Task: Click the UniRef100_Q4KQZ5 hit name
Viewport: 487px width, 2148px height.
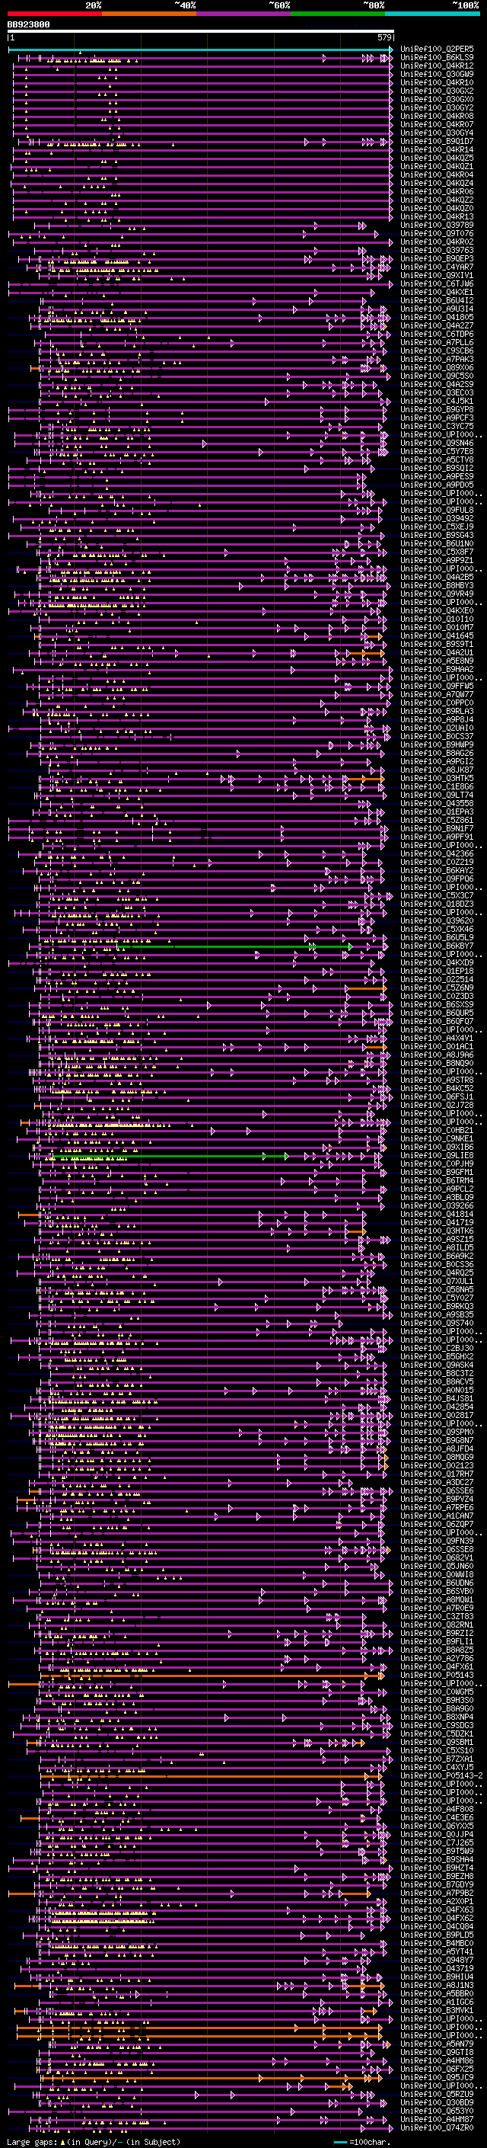Action: (x=437, y=158)
